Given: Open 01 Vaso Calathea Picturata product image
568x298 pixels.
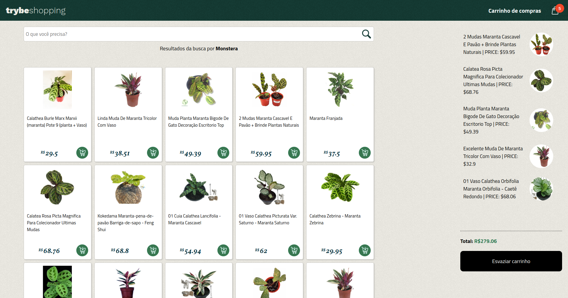Looking at the screenshot, I should click(x=269, y=187).
